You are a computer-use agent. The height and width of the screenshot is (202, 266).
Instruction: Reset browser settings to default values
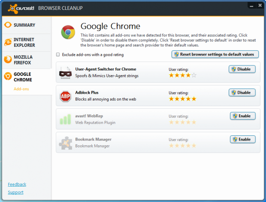[x=215, y=54]
